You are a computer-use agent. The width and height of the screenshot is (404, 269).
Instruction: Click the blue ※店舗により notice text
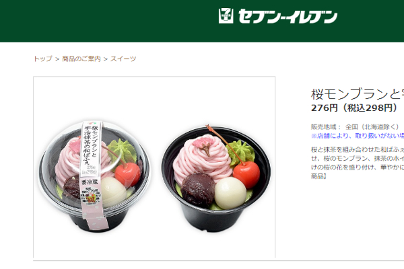click(x=358, y=136)
